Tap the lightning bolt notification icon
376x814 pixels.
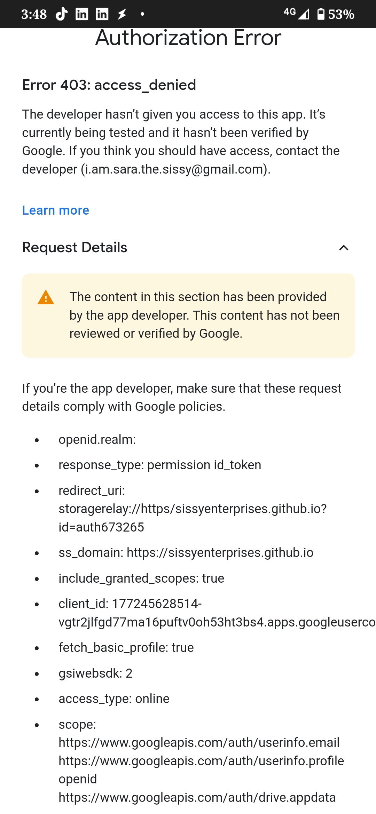pos(121,14)
